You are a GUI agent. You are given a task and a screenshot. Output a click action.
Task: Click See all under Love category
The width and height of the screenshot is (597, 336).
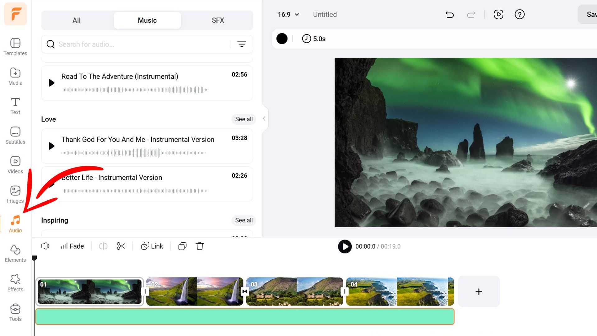tap(243, 119)
